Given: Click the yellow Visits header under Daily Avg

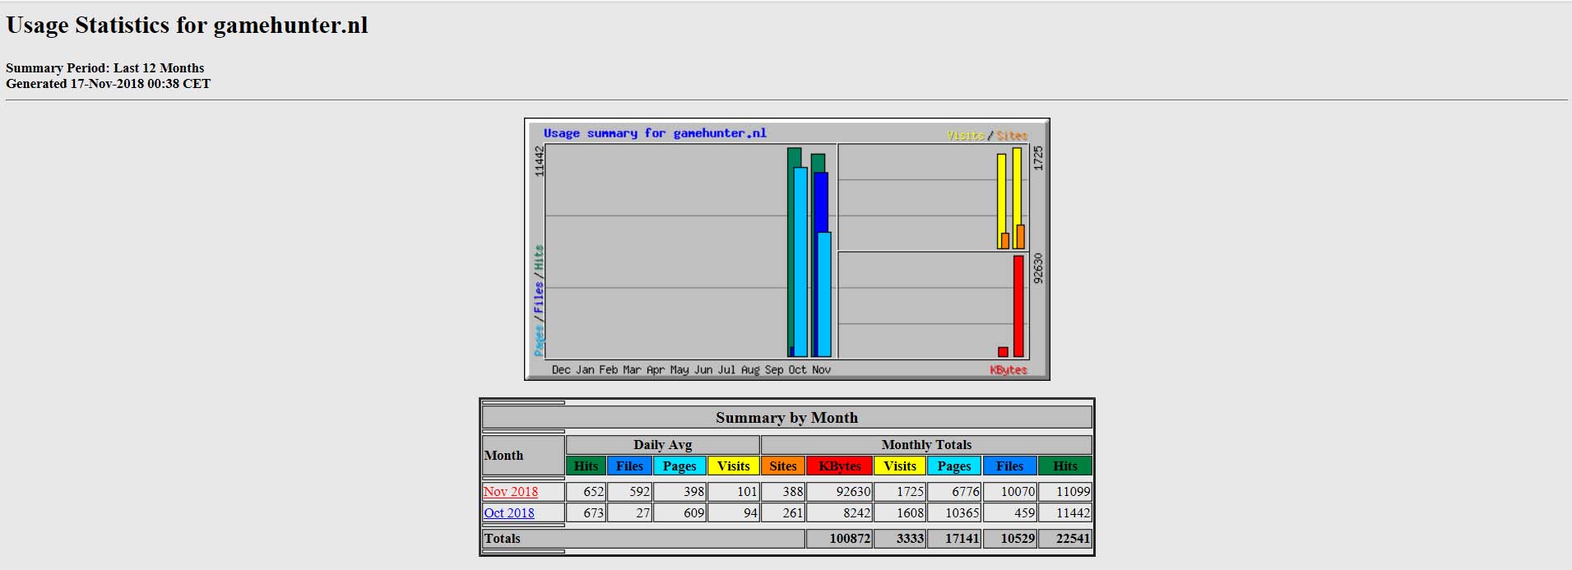Looking at the screenshot, I should 733,466.
